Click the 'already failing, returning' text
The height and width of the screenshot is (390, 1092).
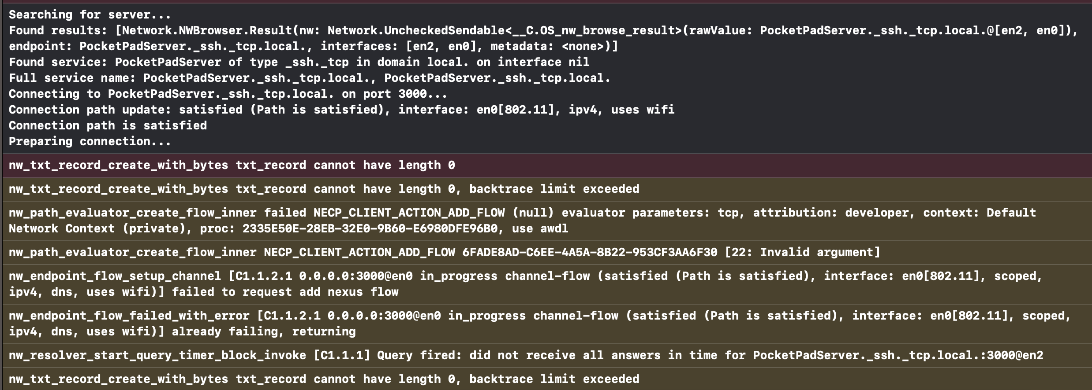[264, 331]
